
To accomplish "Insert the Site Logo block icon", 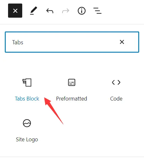I will 27,123.
